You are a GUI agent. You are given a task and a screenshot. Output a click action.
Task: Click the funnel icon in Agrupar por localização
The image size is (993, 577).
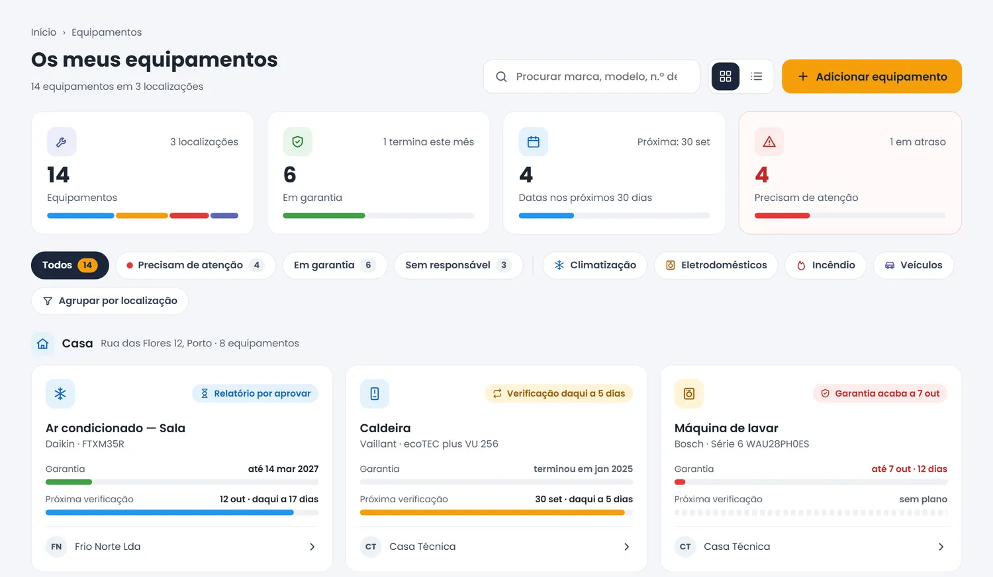click(x=48, y=301)
